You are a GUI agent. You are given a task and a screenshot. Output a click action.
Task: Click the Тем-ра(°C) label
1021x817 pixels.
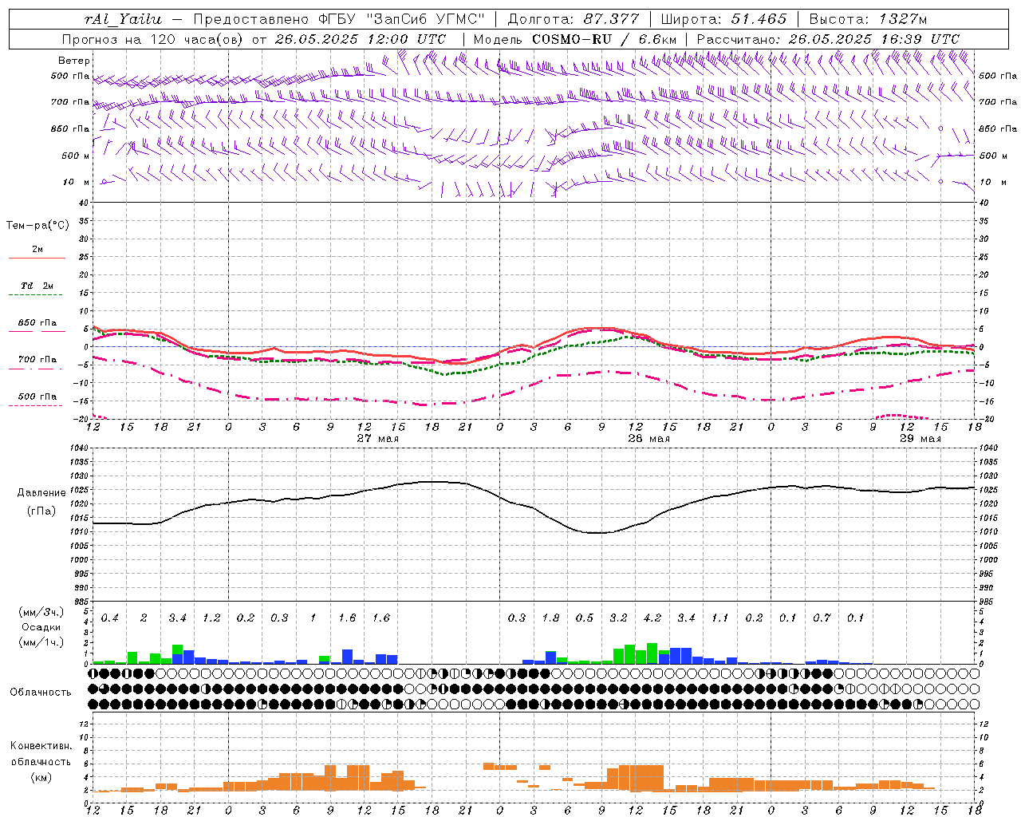[x=37, y=226]
